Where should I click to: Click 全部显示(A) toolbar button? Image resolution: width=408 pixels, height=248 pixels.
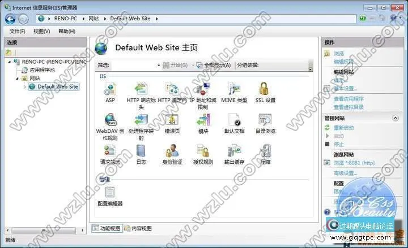pos(214,66)
